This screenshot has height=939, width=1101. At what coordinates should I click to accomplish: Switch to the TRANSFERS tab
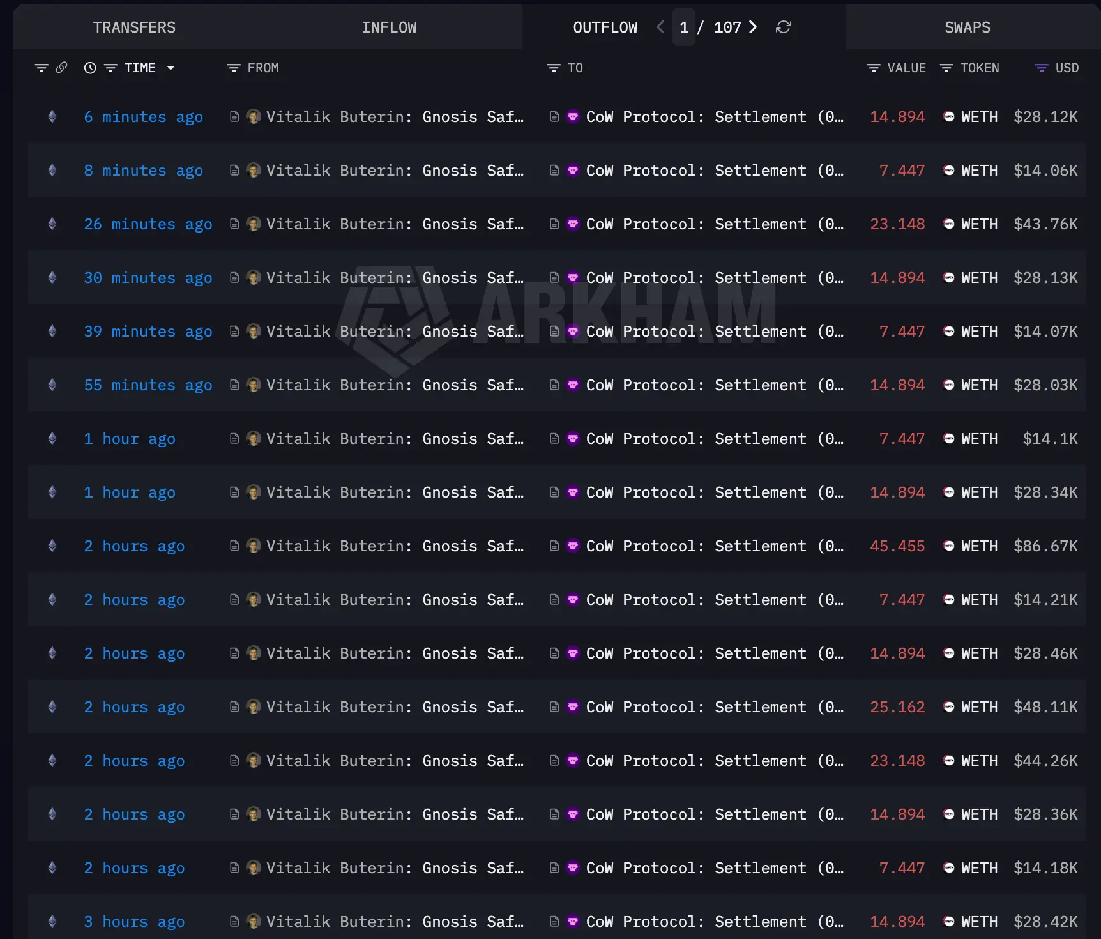[134, 27]
